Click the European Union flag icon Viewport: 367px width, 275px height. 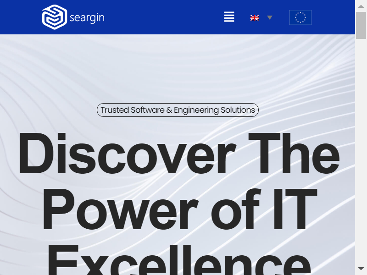point(300,17)
